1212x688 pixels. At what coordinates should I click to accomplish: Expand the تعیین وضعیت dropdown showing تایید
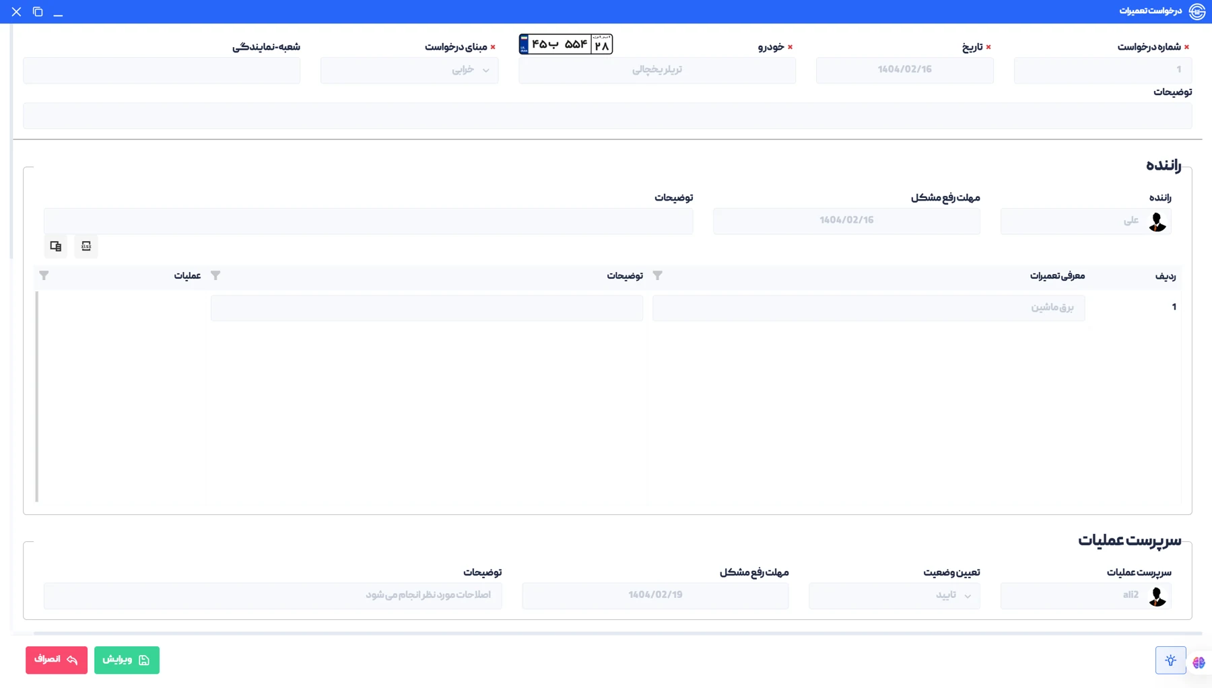tap(894, 596)
